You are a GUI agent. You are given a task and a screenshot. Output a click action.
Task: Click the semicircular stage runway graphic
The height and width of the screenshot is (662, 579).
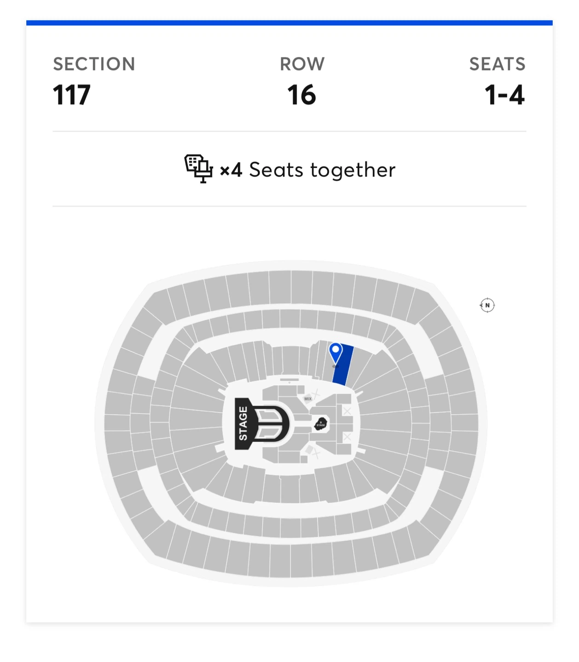272,424
